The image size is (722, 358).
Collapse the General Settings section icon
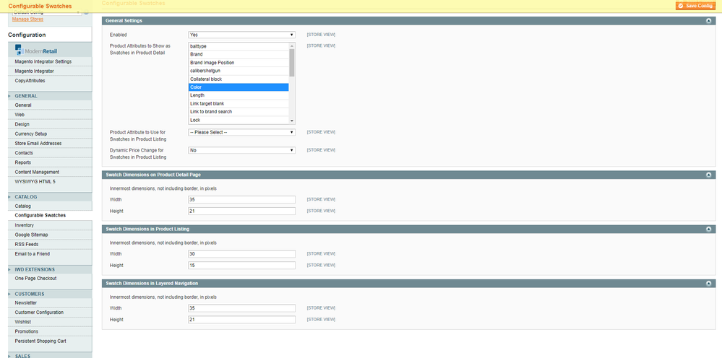click(710, 21)
